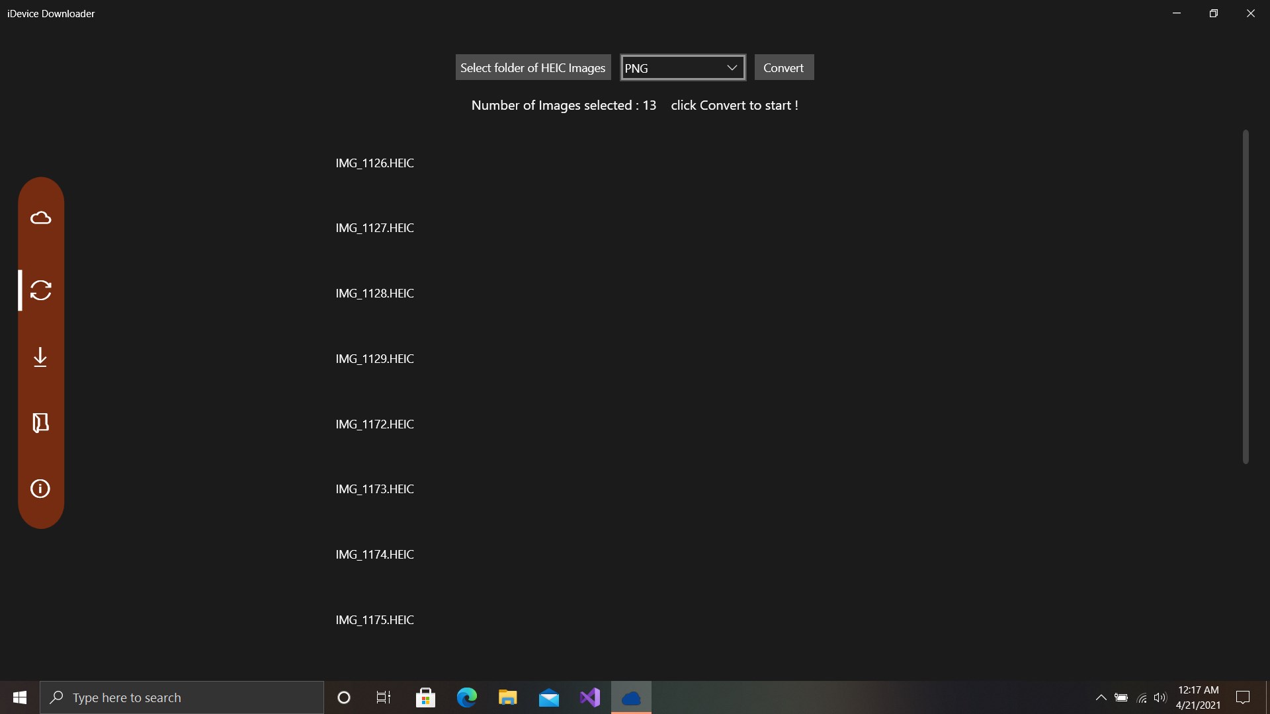This screenshot has height=714, width=1270.
Task: Open the download arrow sidebar page
Action: (x=40, y=357)
